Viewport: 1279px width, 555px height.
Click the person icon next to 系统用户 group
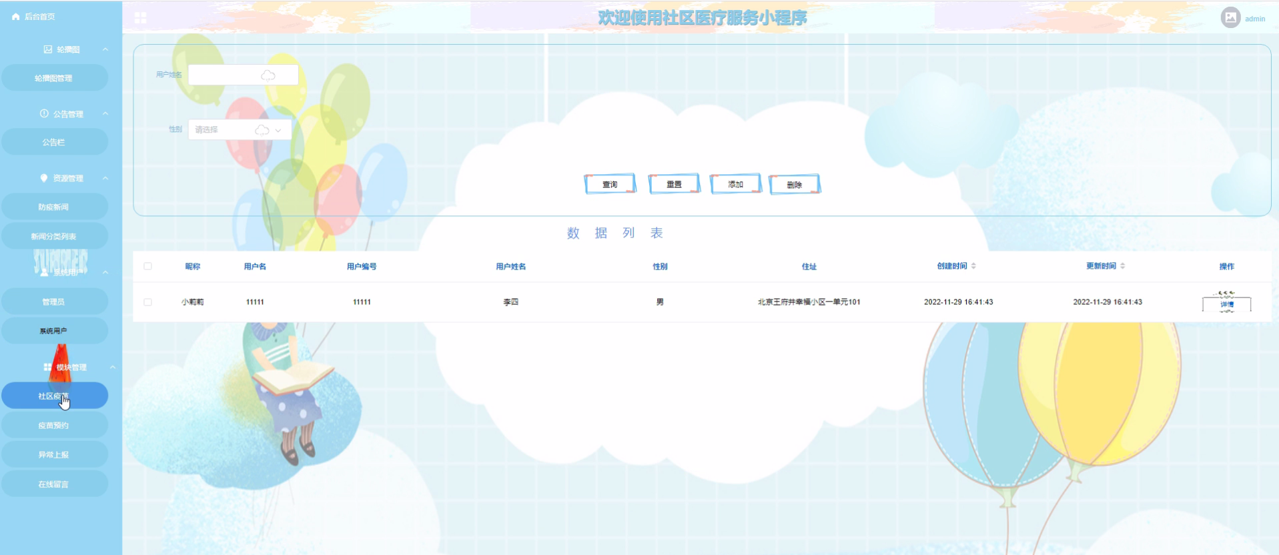(x=44, y=272)
